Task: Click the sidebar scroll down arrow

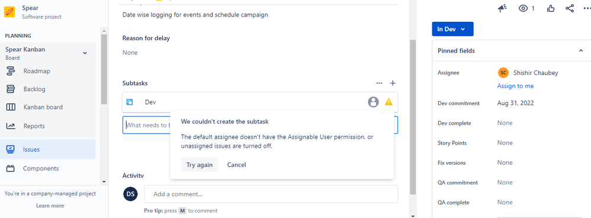Action: pos(104,181)
